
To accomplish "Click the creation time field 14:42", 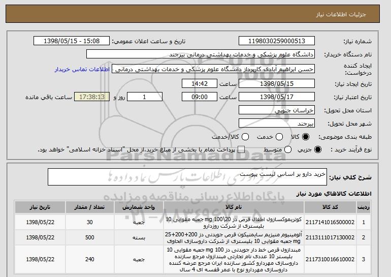I will pos(200,83).
